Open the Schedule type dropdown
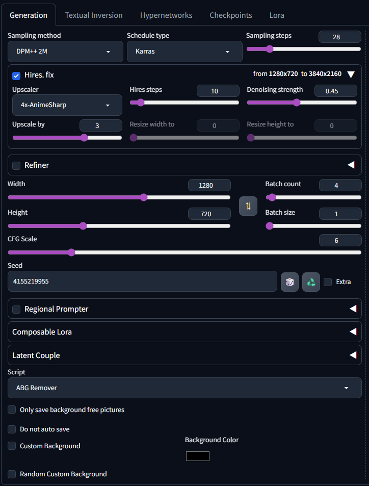 184,52
